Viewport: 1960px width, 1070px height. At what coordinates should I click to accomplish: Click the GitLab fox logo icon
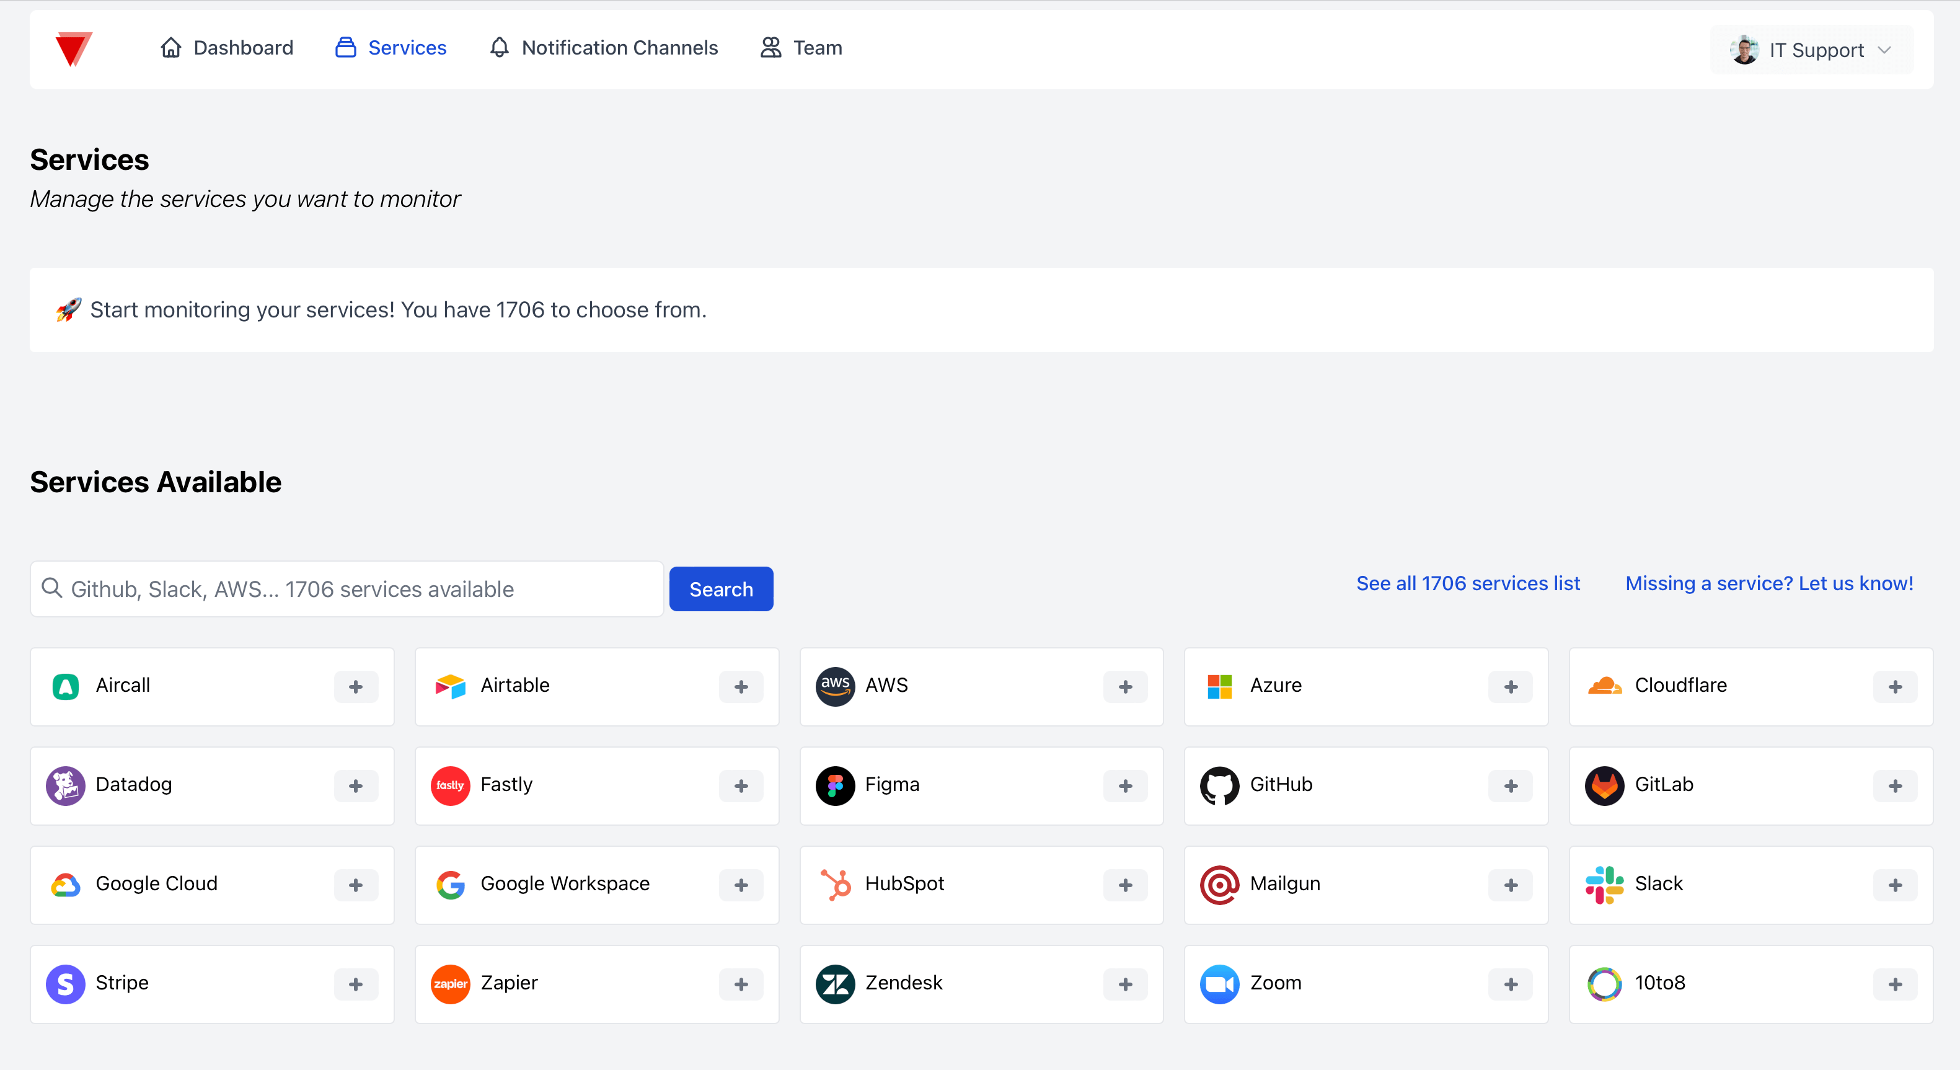point(1605,785)
